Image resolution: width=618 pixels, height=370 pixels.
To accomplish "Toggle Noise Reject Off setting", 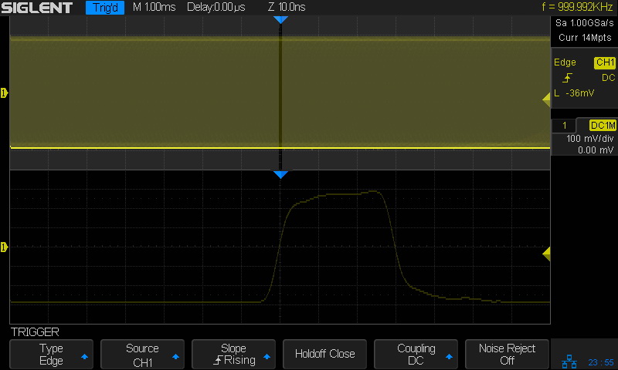I will (507, 354).
